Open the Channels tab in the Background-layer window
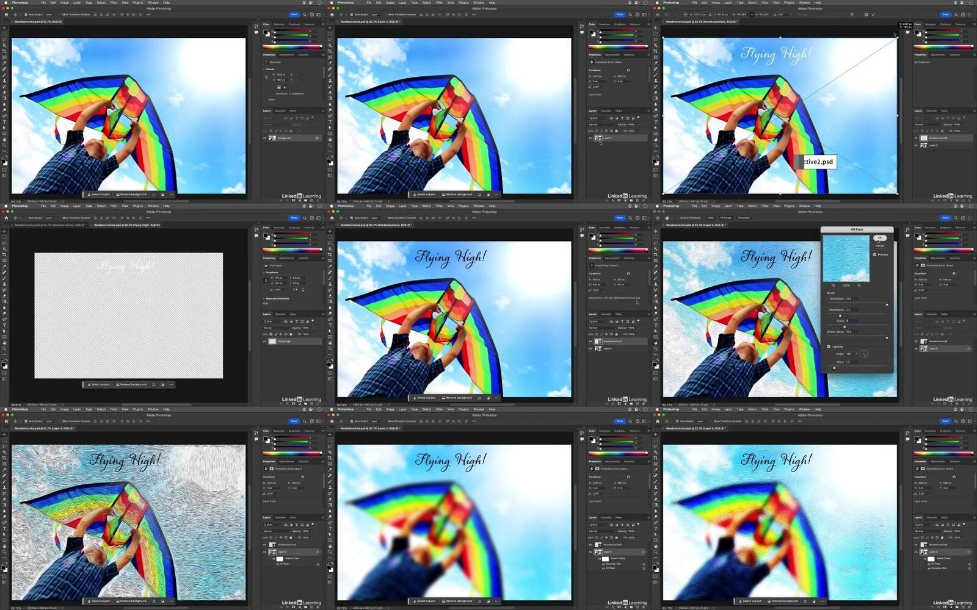Viewport: 977px width, 610px height. point(280,111)
